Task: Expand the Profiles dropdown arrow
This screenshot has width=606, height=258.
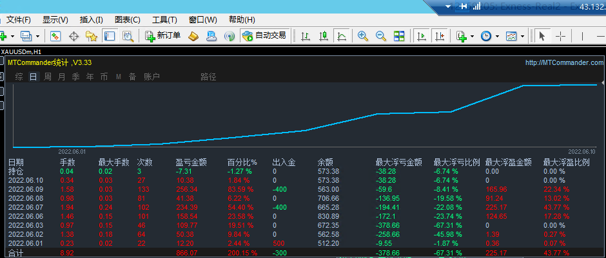Action: tap(37, 37)
